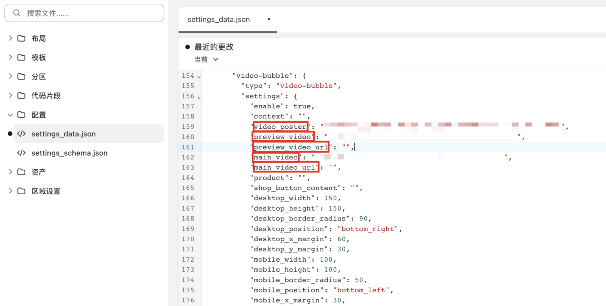Image resolution: width=606 pixels, height=306 pixels.
Task: Select settings_data.json in sidebar
Action: tap(64, 134)
